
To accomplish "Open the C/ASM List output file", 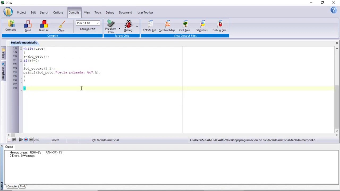I will pos(150,26).
